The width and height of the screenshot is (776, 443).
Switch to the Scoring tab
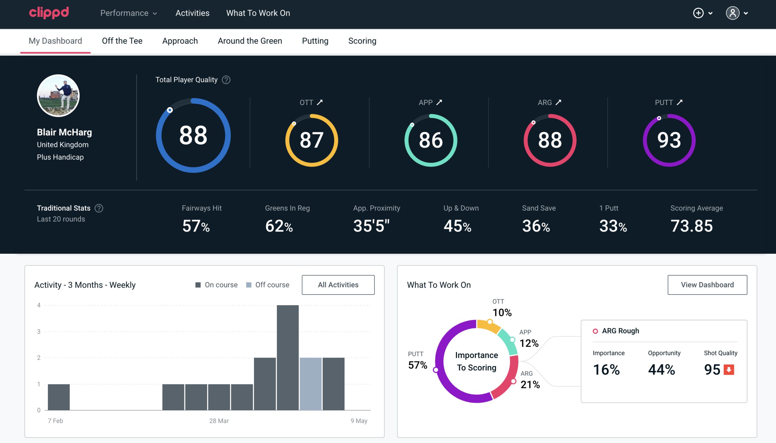pos(362,40)
